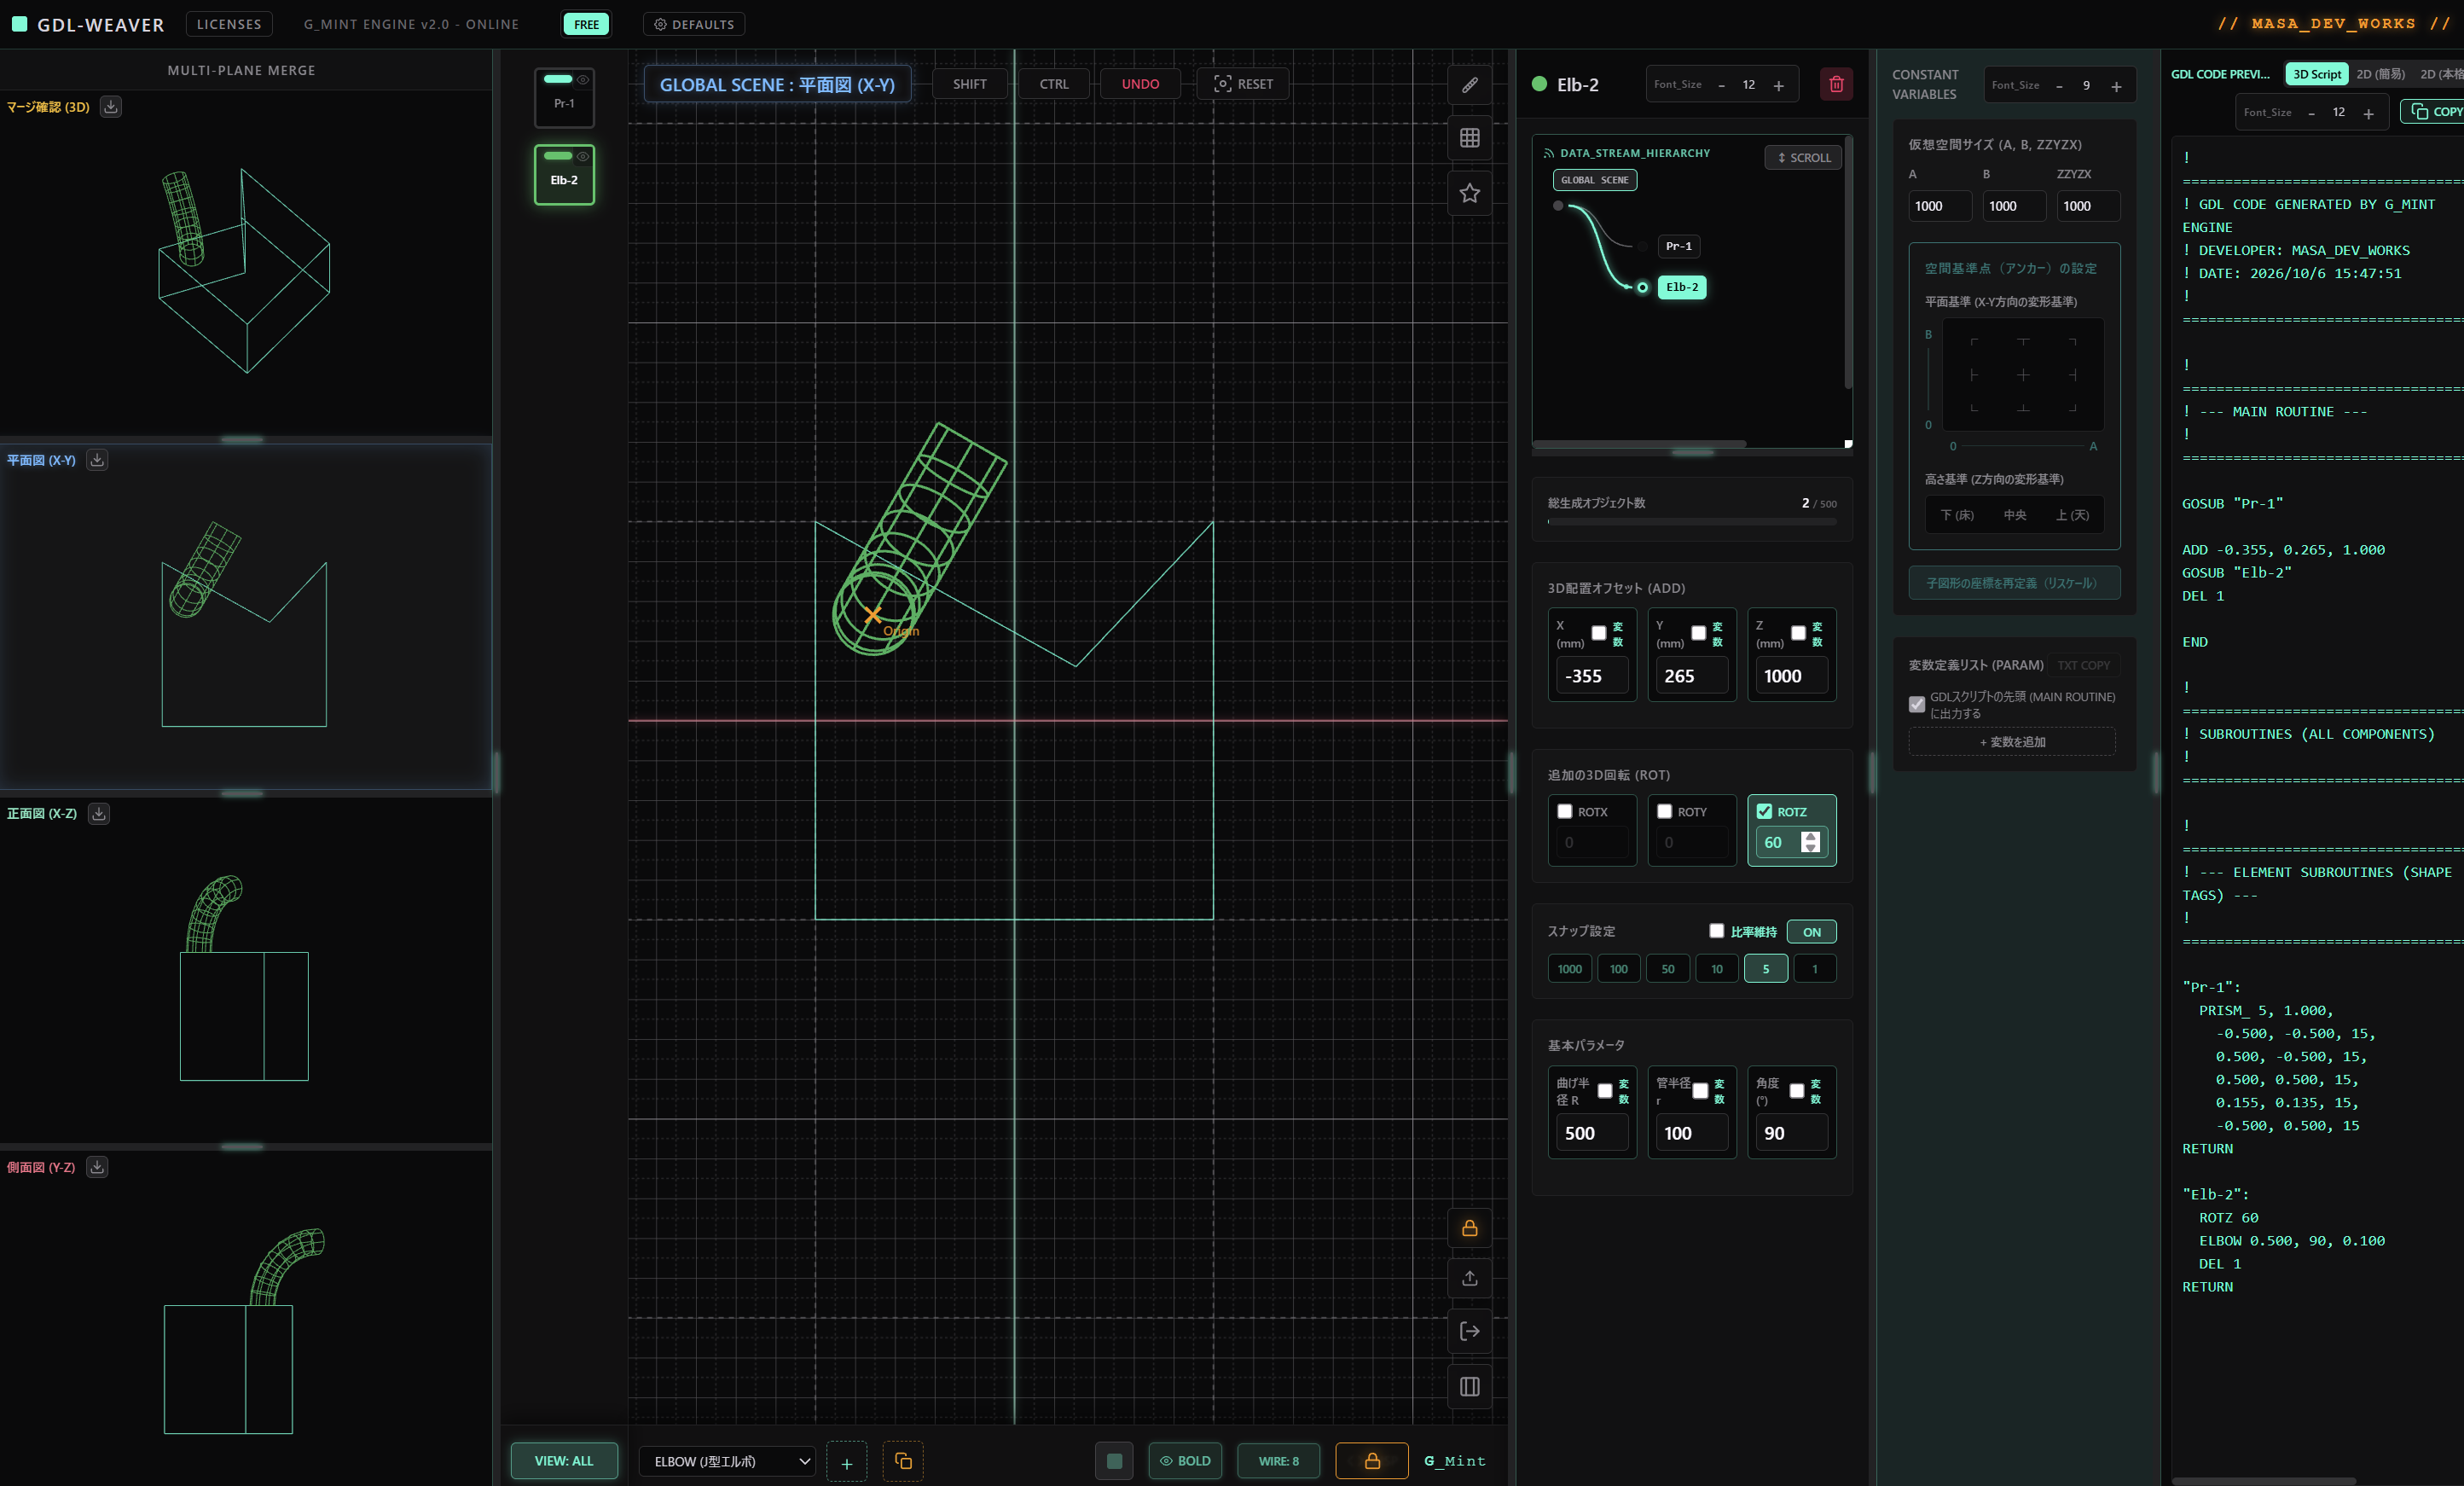Screen dimensions: 2464x1486
Task: Increase Elb-2 font size with plus
Action: [x=1778, y=85]
